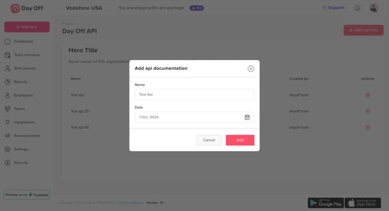
Task: Navigate to Integrations in sidebar
Action: (24, 122)
